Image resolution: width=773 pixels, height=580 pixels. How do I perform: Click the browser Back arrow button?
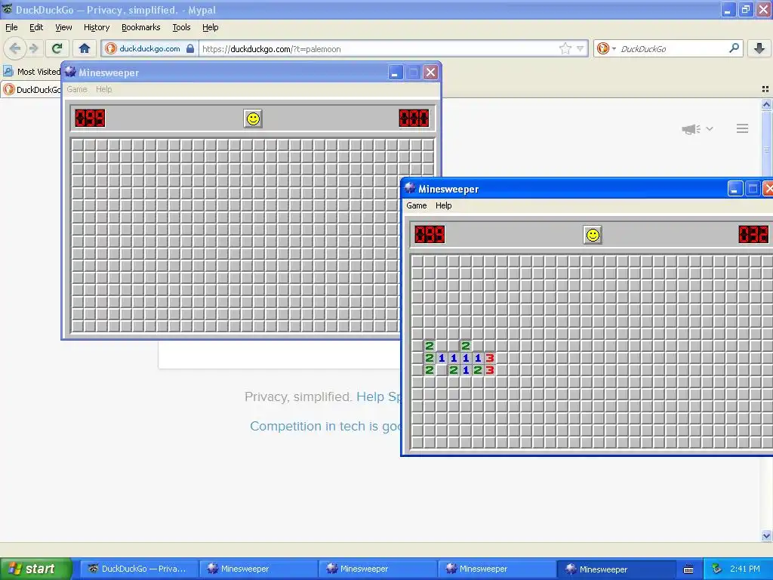click(x=14, y=48)
